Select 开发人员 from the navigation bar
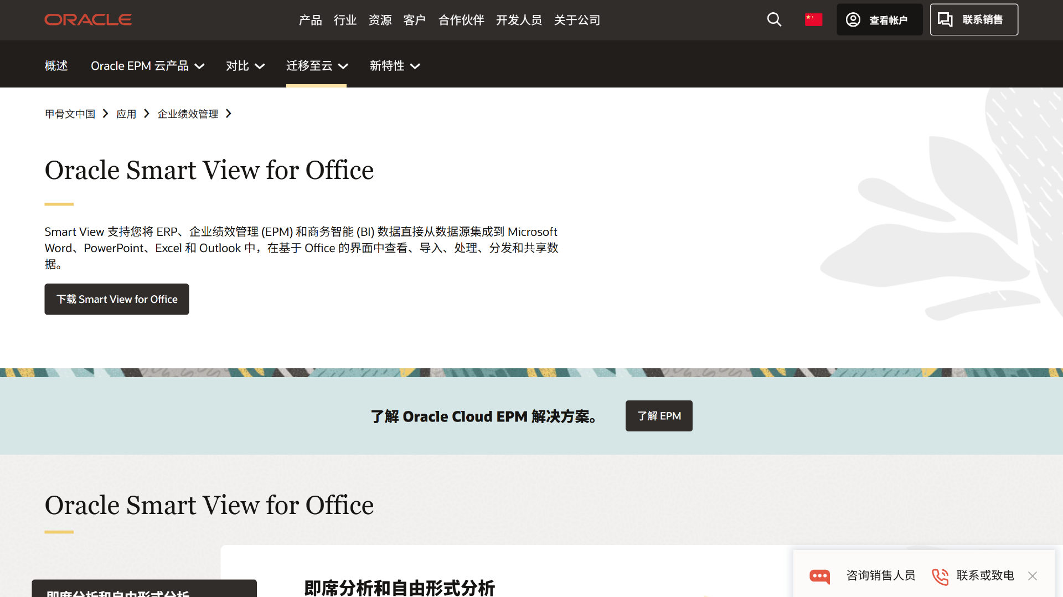Screen dimensions: 1063x597 (x=519, y=20)
